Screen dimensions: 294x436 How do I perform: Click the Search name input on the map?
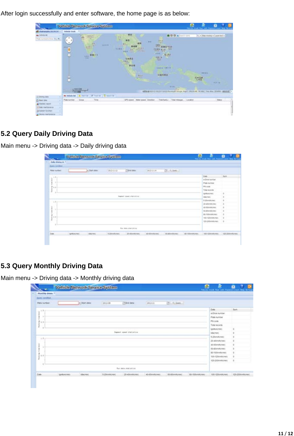point(188,36)
